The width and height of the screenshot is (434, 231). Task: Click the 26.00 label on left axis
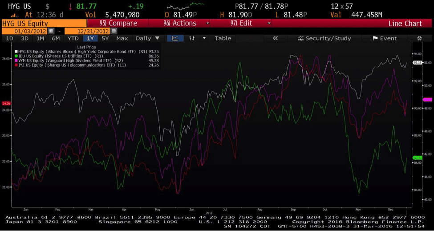6,58
